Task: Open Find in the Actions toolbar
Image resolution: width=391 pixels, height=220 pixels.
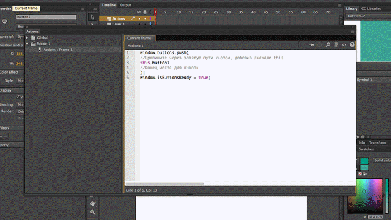Action: [x=328, y=45]
